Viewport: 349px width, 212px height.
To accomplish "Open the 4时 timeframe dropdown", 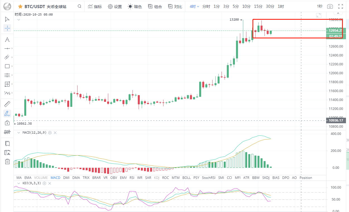I will point(194,6).
